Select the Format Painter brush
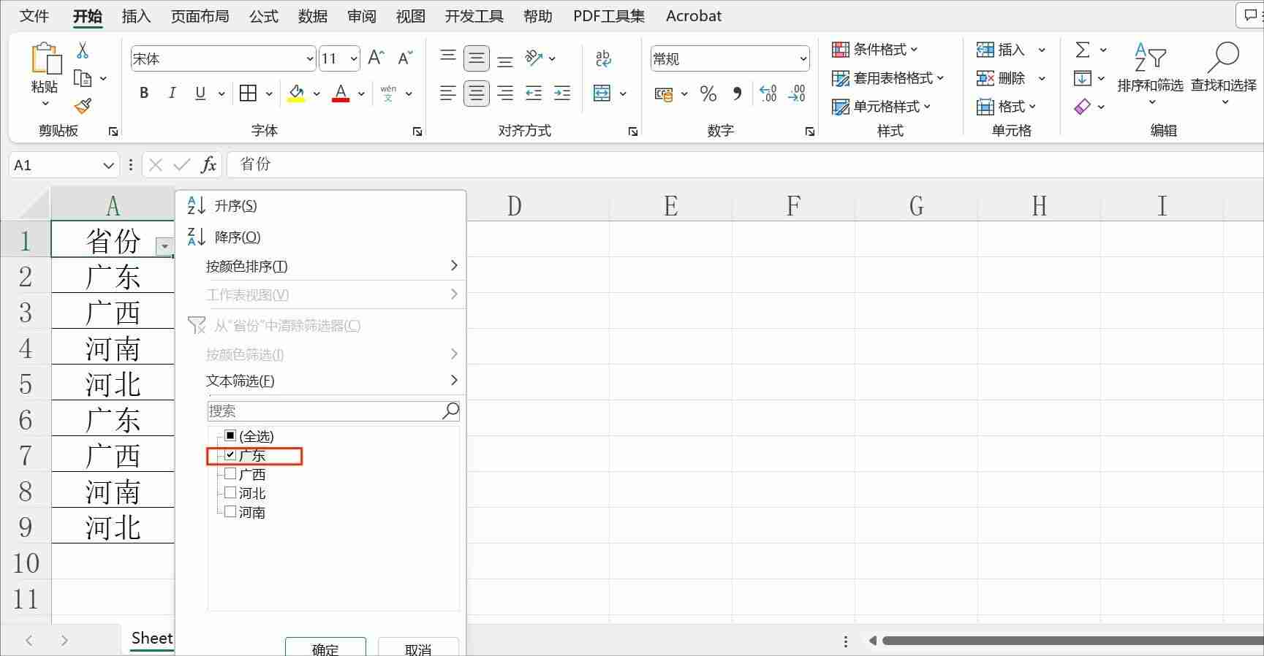This screenshot has height=656, width=1264. pos(83,107)
